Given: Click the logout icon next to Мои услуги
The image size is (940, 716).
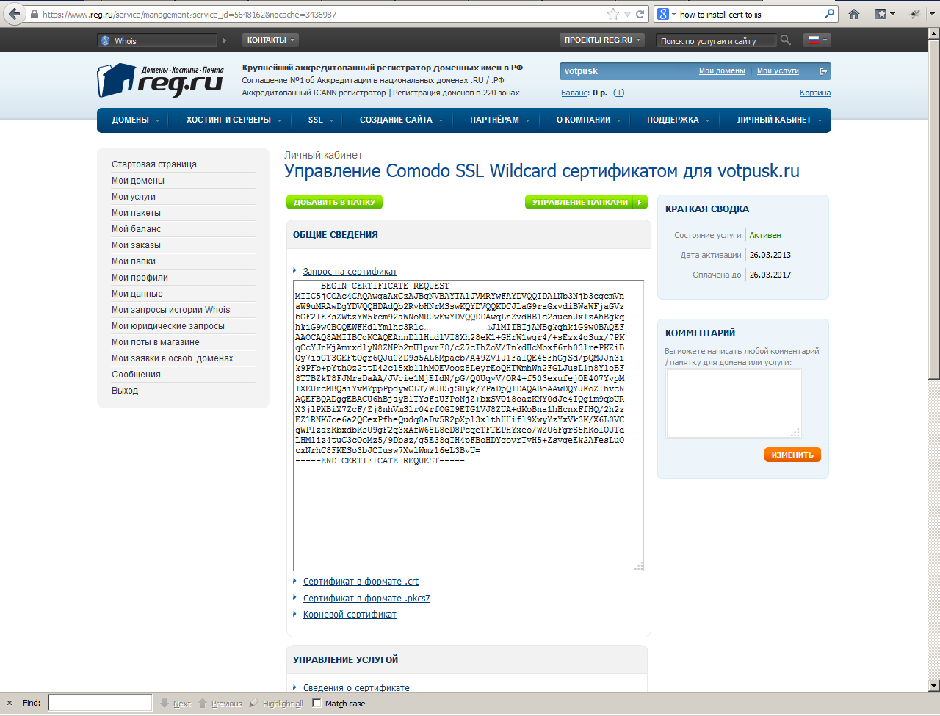Looking at the screenshot, I should pyautogui.click(x=823, y=71).
